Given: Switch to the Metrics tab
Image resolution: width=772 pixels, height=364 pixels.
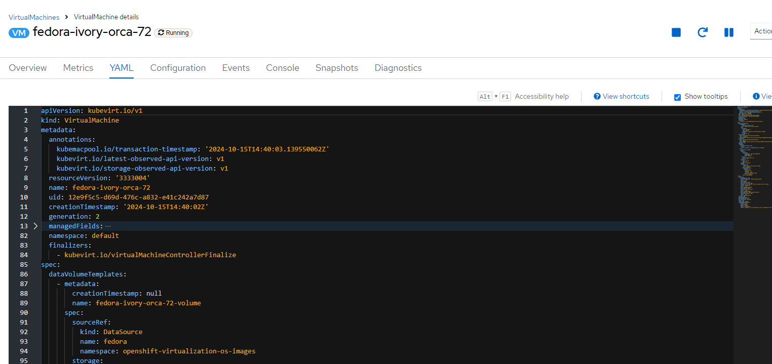Looking at the screenshot, I should (78, 68).
